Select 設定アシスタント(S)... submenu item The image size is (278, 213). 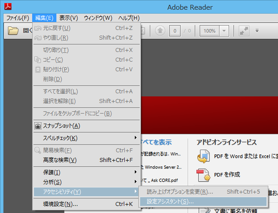coord(204,202)
